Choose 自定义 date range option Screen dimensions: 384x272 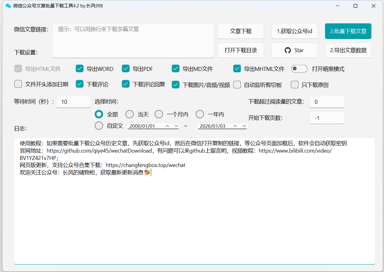(99, 126)
